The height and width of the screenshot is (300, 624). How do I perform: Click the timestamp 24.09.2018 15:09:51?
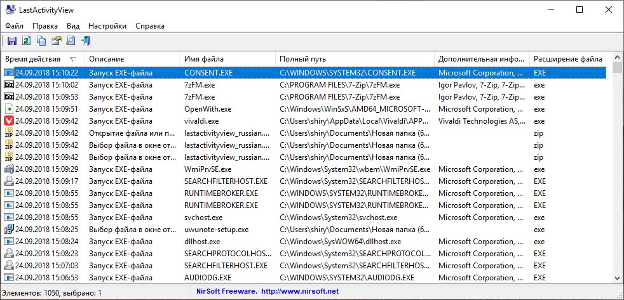[x=46, y=109]
